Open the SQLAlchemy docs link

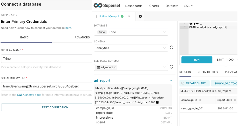29,95
